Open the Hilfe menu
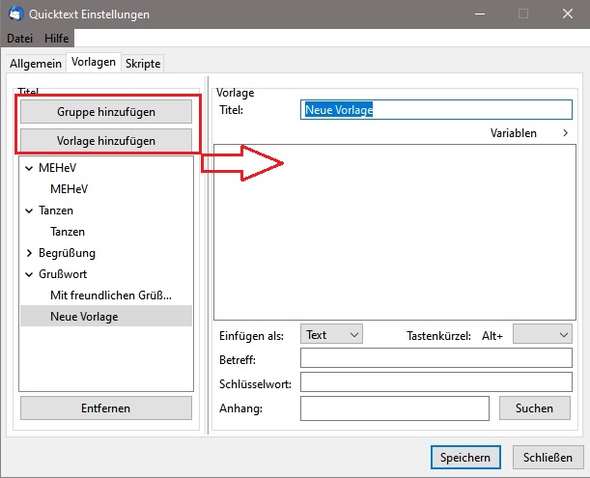This screenshot has height=478, width=590. click(x=57, y=38)
